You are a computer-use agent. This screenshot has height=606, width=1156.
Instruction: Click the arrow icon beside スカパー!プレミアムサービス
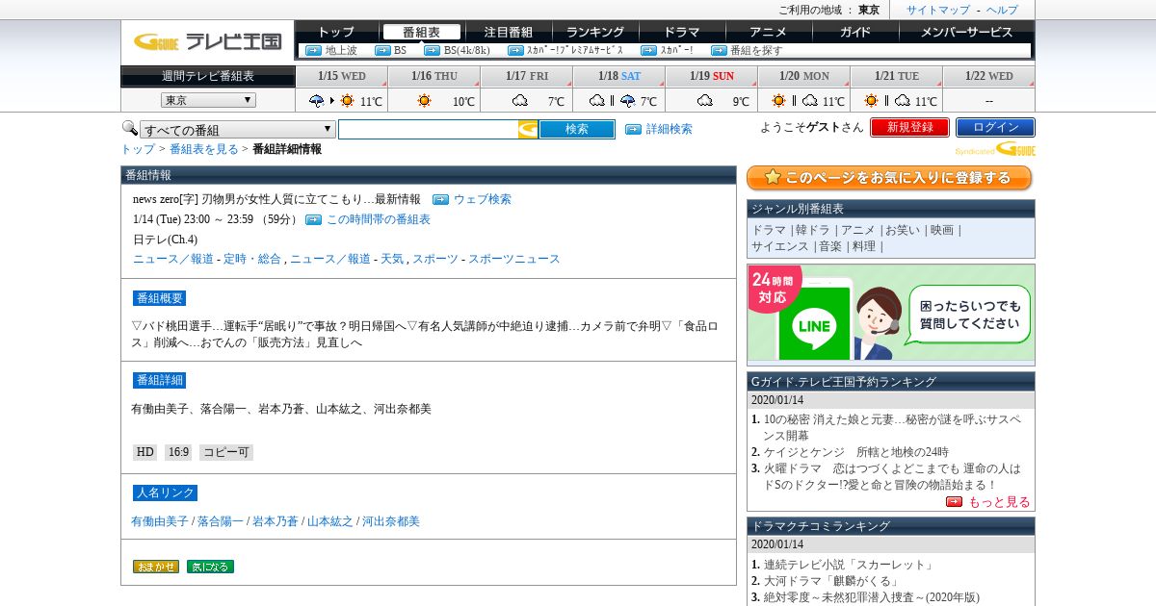[514, 50]
